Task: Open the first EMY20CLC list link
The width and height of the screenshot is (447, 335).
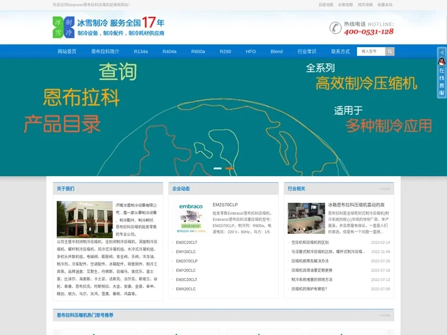Action: [186, 252]
